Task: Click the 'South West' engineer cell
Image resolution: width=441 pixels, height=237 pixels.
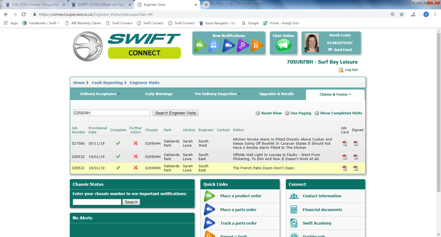Action: tap(203, 144)
